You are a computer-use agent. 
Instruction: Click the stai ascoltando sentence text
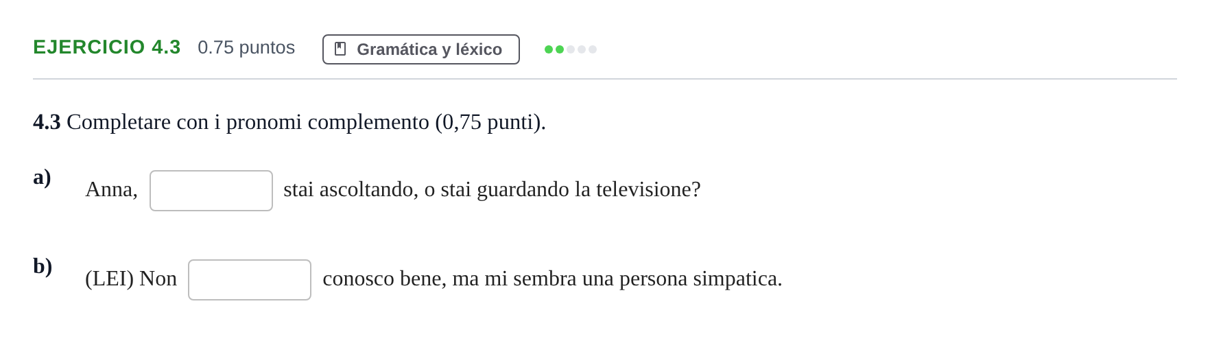[492, 189]
